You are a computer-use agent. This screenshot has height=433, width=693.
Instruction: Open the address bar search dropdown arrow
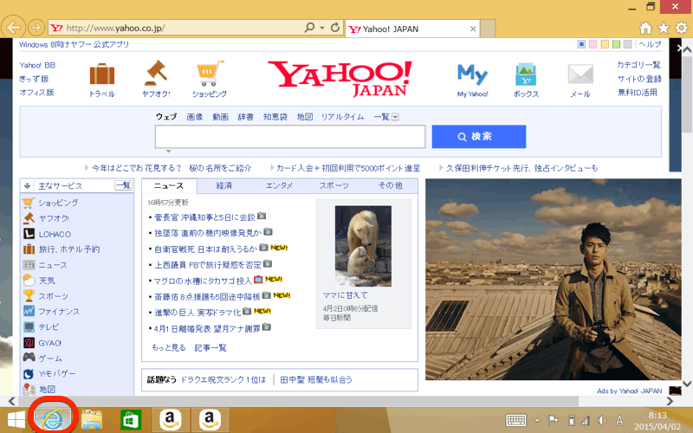click(x=322, y=29)
